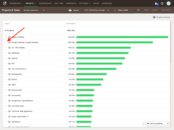Click the Time Doctor logo icon
This screenshot has width=174, height=130.
point(5,3)
